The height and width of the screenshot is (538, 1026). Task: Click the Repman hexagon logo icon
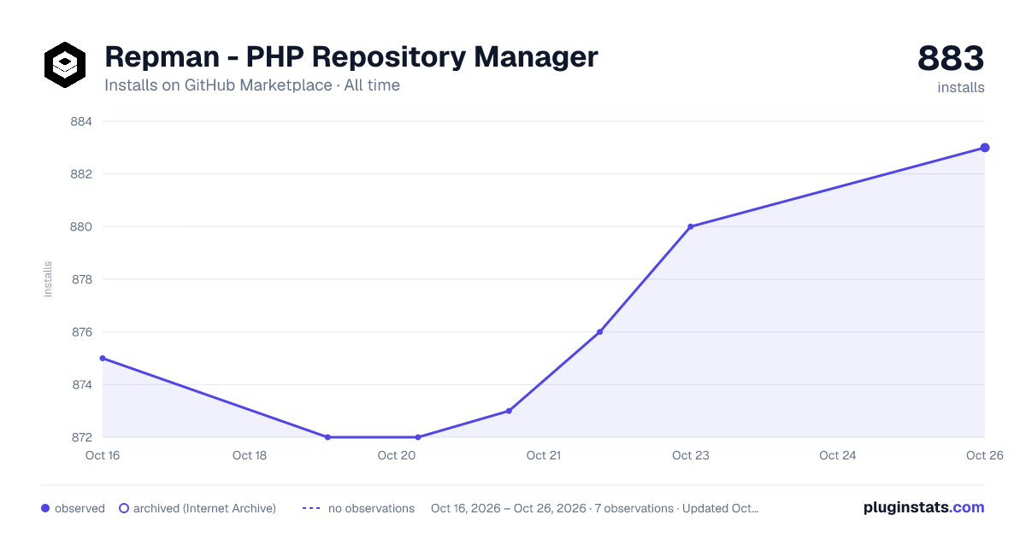(65, 65)
